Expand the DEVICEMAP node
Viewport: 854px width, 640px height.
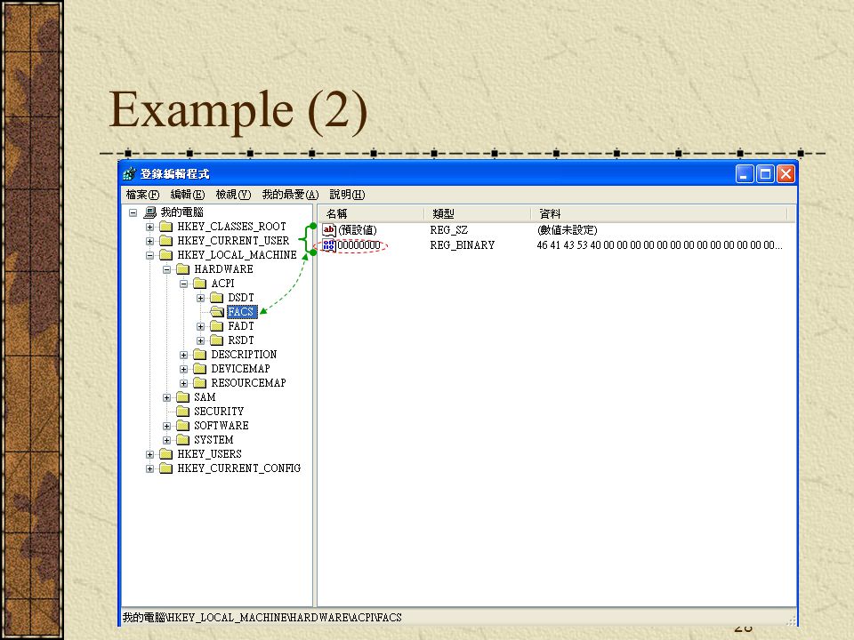click(x=183, y=369)
